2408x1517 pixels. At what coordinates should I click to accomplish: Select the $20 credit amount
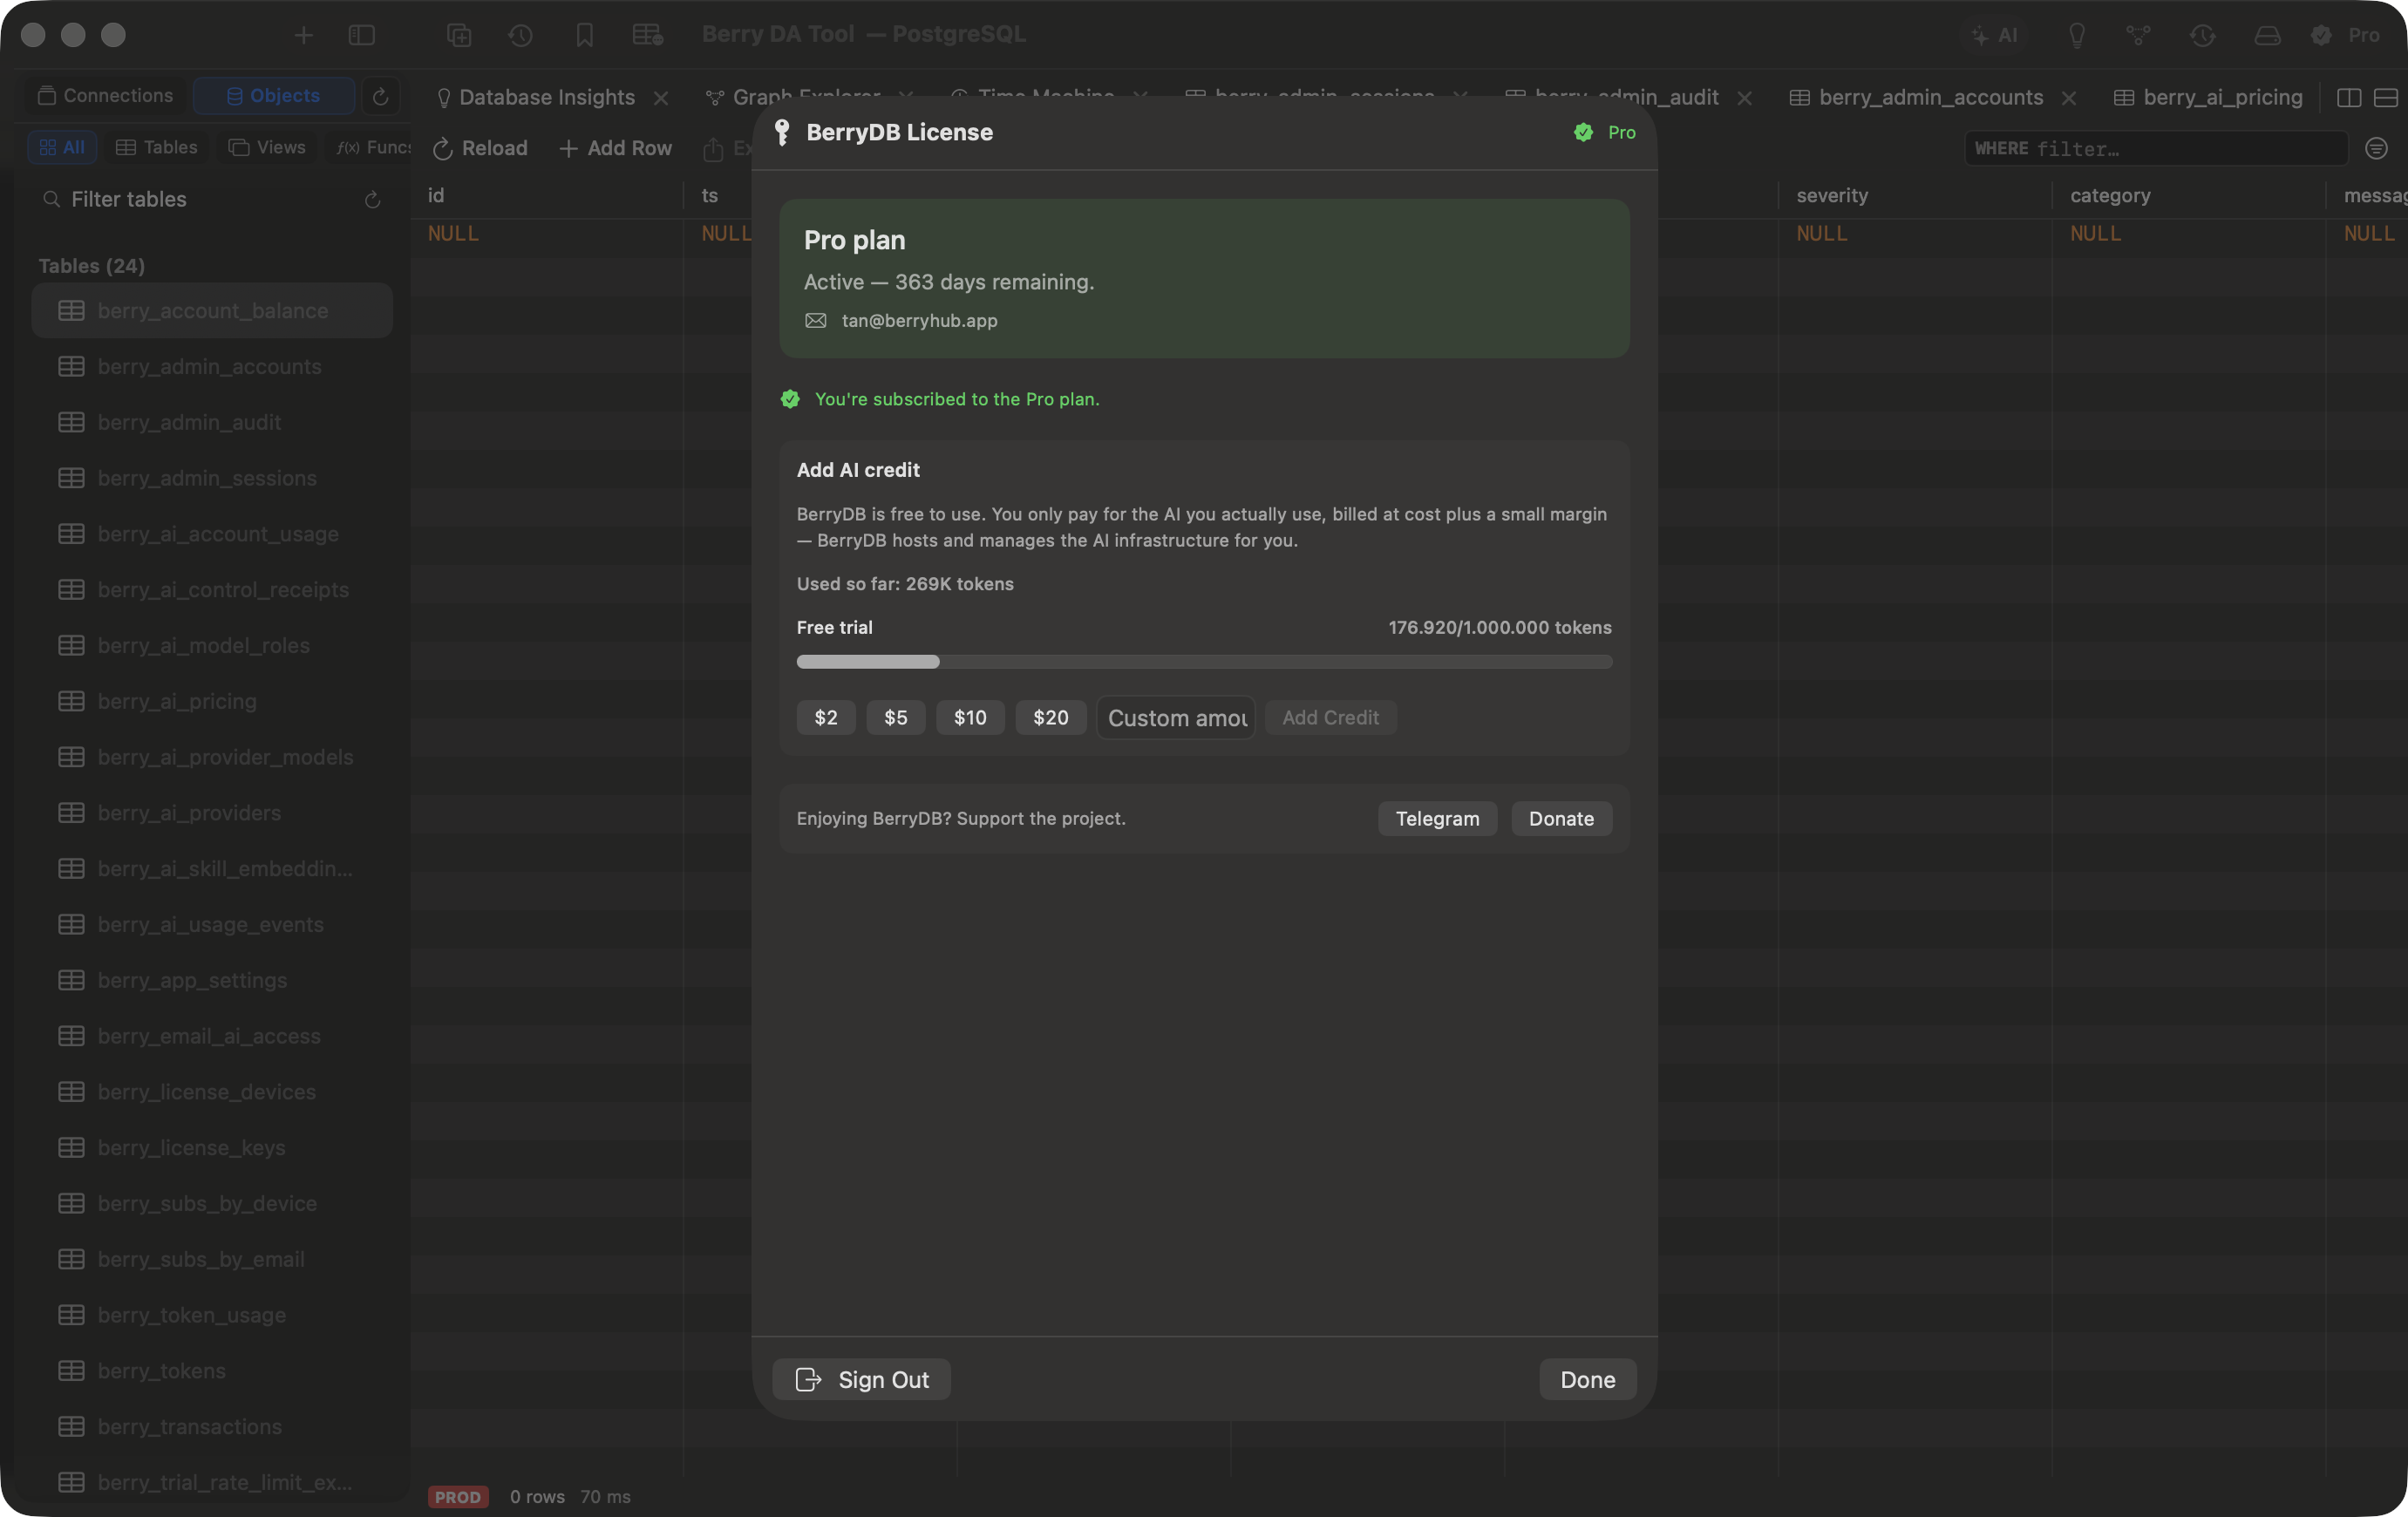pyautogui.click(x=1051, y=717)
